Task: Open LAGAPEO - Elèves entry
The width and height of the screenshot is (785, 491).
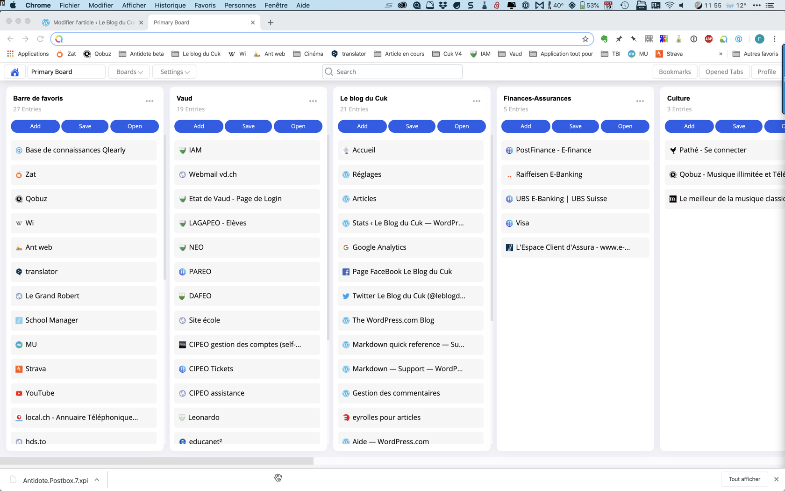Action: point(247,223)
